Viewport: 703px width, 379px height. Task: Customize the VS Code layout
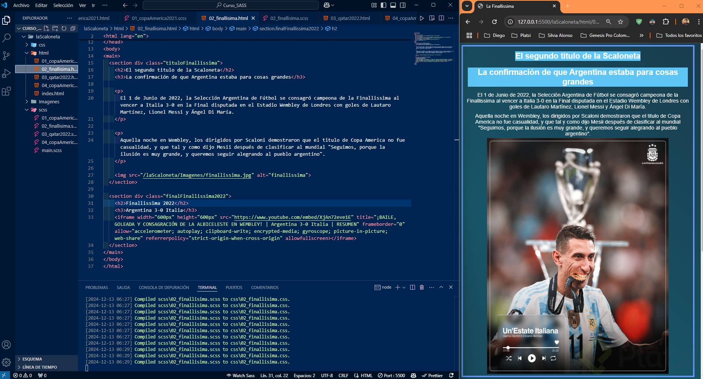point(374,5)
